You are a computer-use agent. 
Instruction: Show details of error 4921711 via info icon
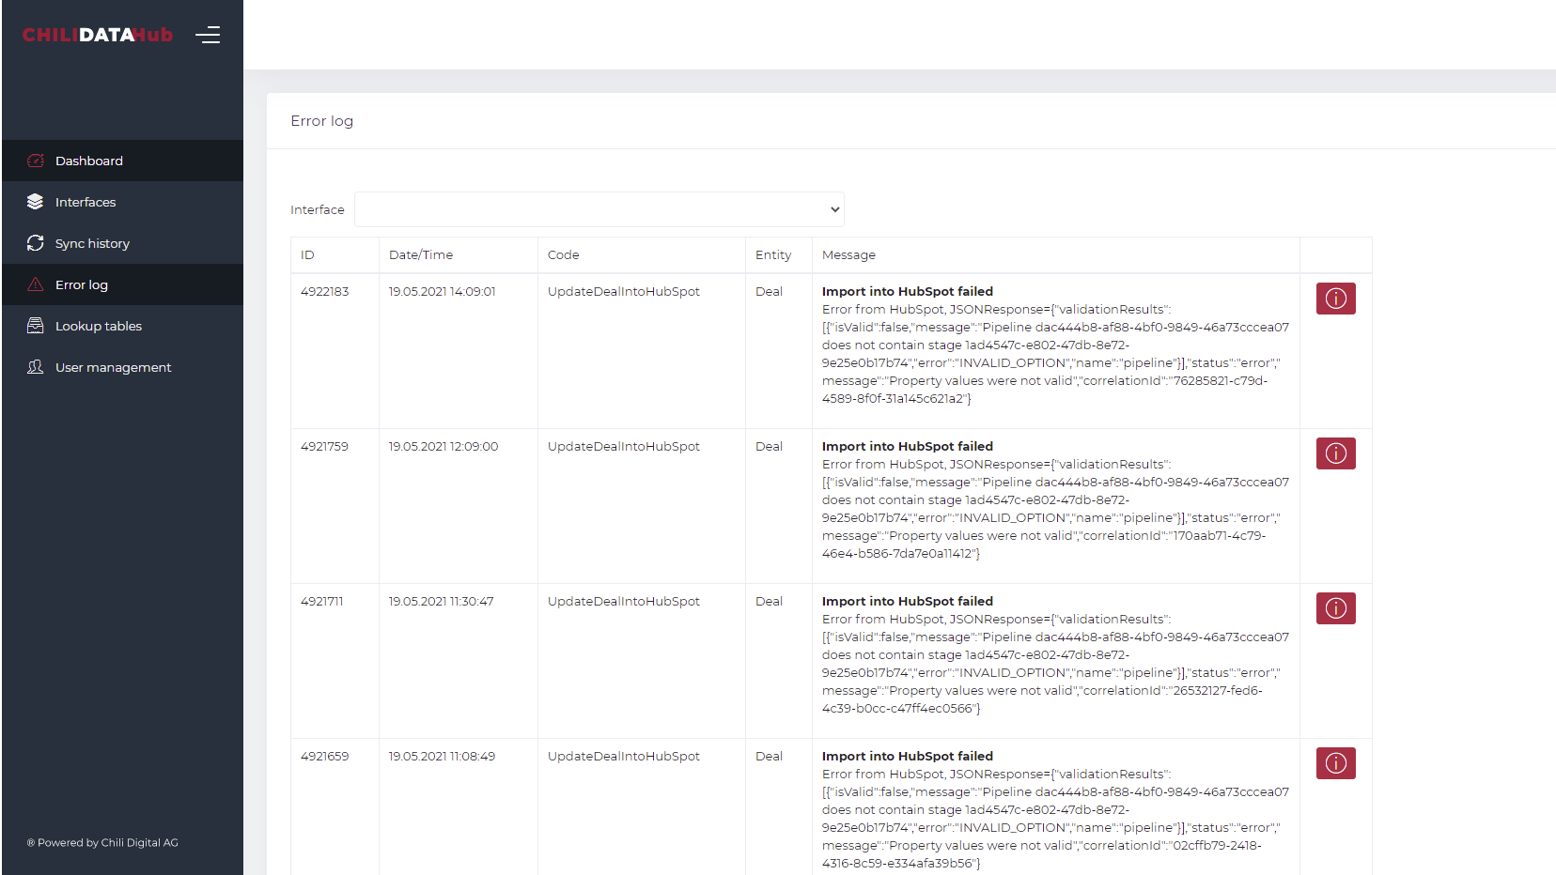[1335, 608]
